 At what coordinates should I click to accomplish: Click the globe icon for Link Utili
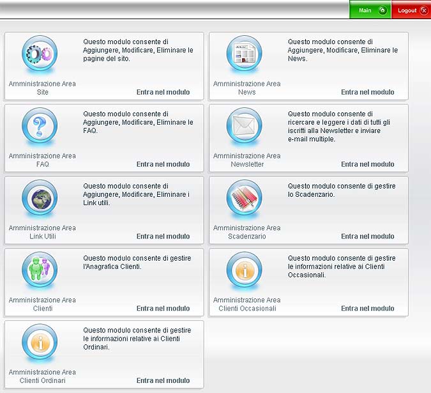[x=40, y=197]
